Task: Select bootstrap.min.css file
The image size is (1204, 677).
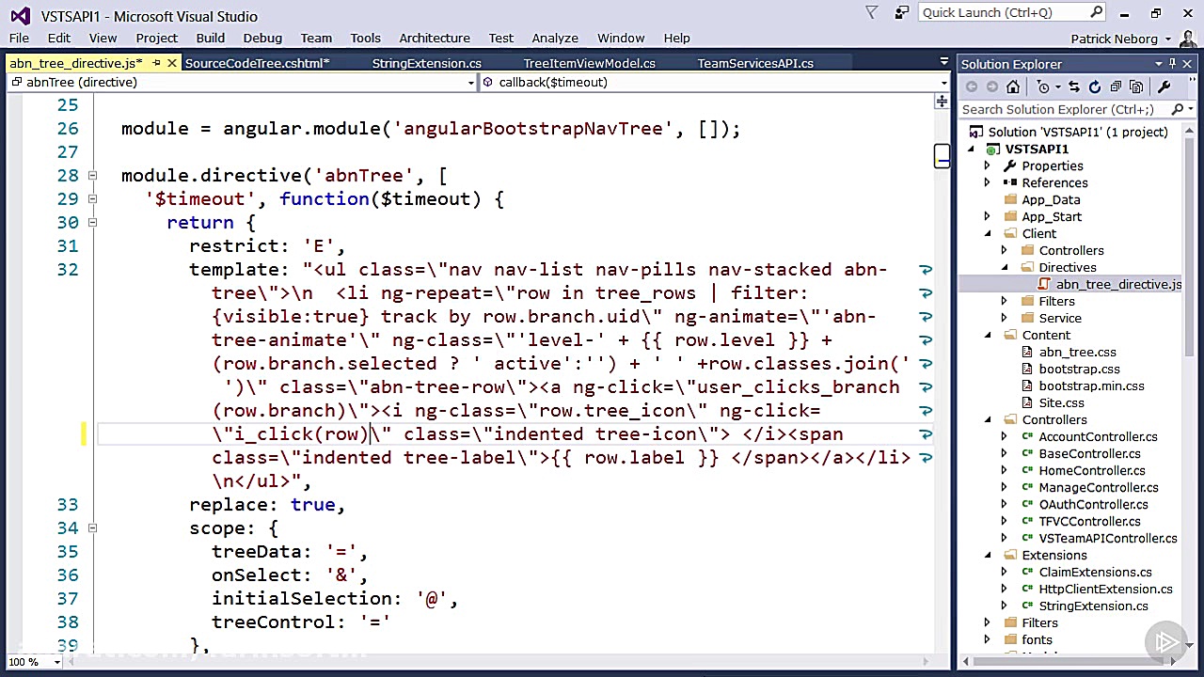Action: tap(1091, 386)
